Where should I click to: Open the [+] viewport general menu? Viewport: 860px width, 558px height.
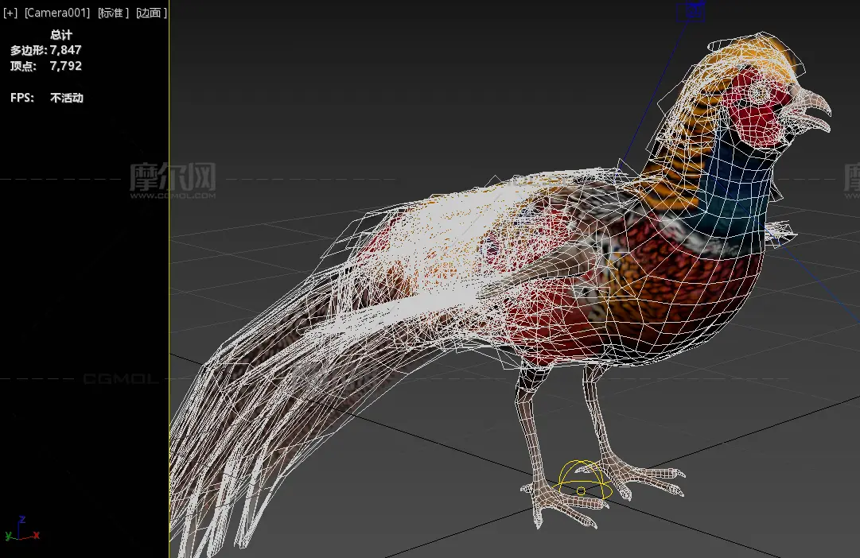10,14
